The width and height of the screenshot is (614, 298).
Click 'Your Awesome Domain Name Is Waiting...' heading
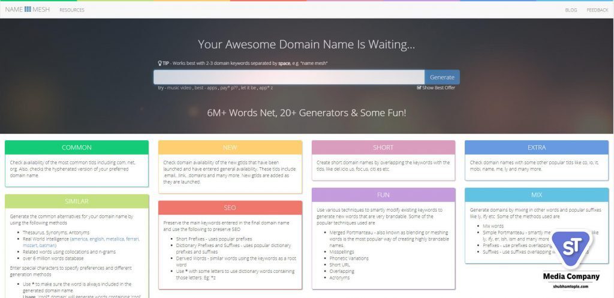click(x=306, y=44)
